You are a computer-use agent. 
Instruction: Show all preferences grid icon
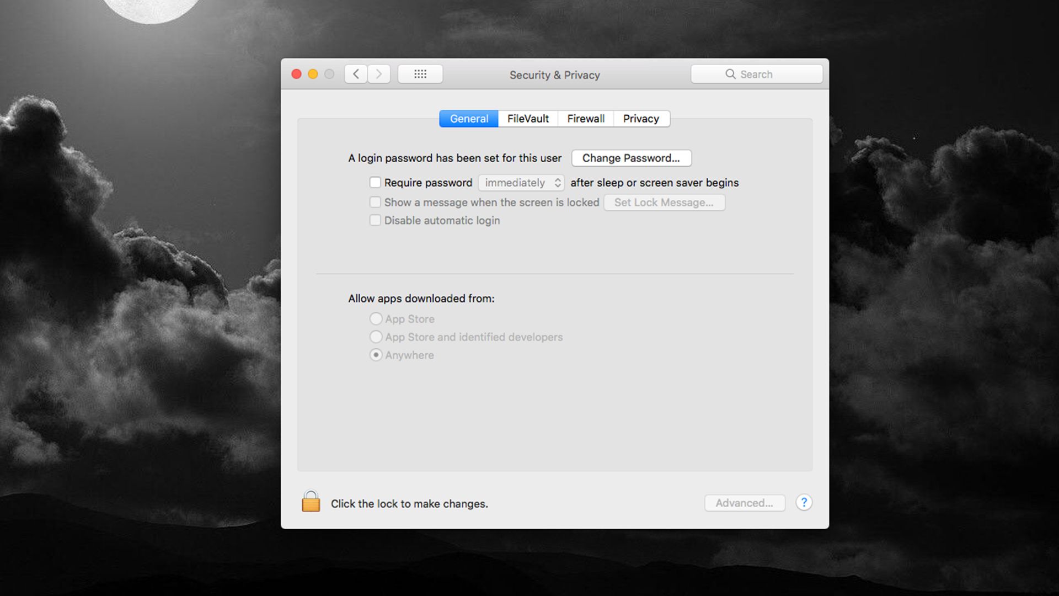(420, 74)
